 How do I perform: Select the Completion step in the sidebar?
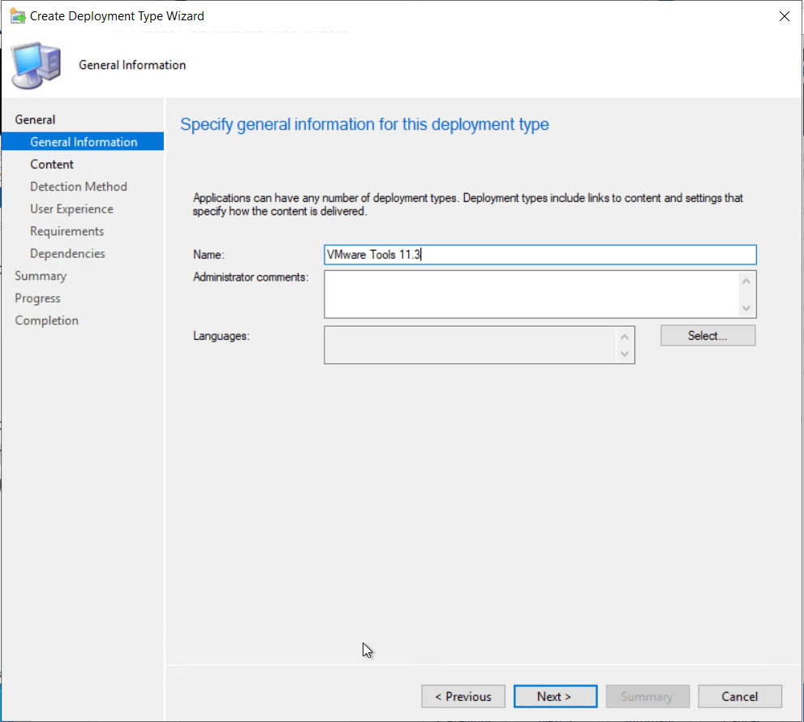click(46, 320)
